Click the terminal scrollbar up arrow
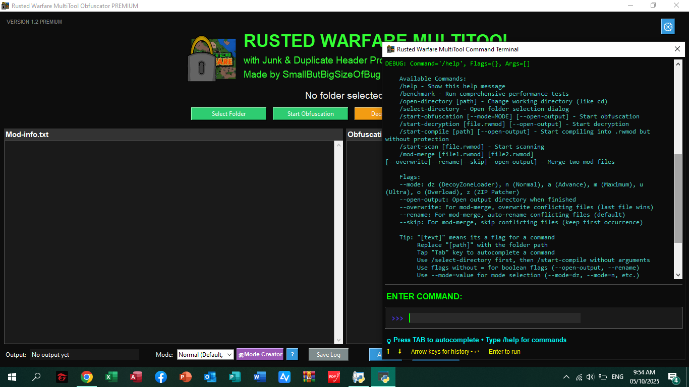The width and height of the screenshot is (689, 387). tap(678, 63)
